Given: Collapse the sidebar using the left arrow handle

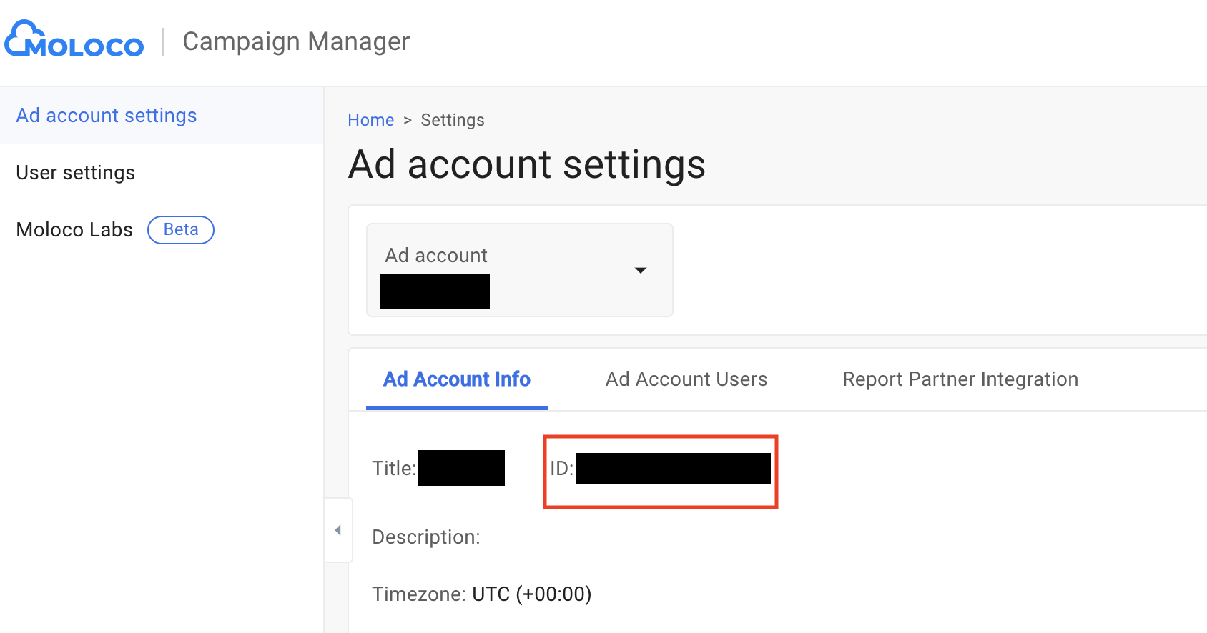Looking at the screenshot, I should (x=338, y=530).
